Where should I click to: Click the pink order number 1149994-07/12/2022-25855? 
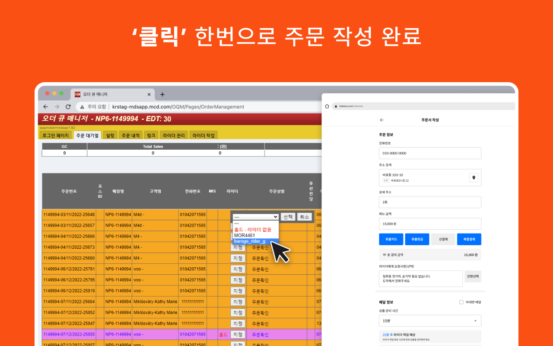pyautogui.click(x=69, y=334)
